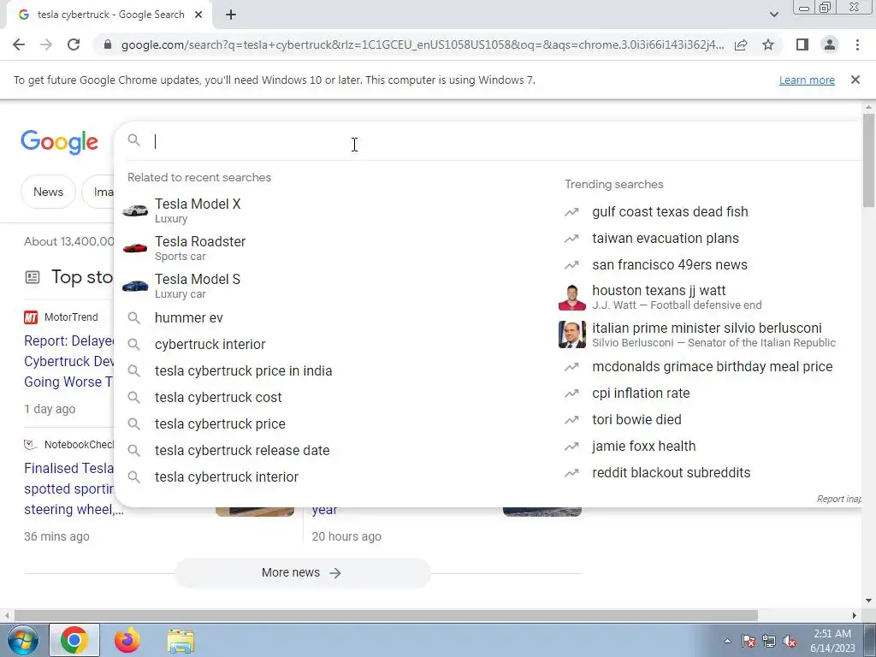The width and height of the screenshot is (876, 657).
Task: Open the Chrome side panel
Action: coord(802,44)
